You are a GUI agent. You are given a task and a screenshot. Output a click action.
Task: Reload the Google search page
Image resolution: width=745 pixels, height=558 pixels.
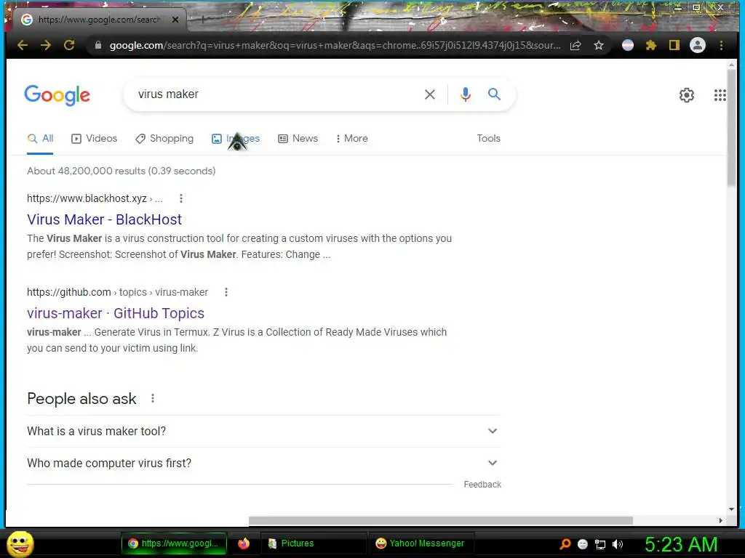tap(69, 45)
